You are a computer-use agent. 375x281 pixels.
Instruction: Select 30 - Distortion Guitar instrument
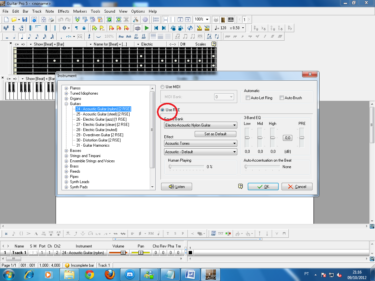98,140
